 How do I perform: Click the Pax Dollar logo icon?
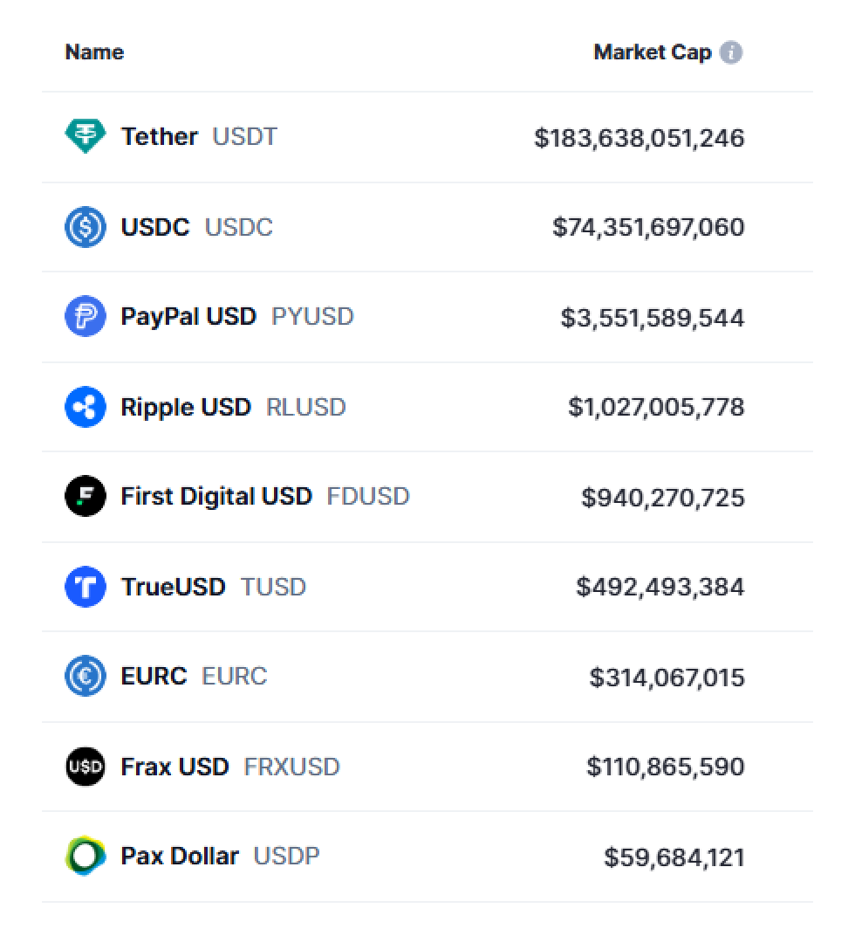tap(86, 857)
